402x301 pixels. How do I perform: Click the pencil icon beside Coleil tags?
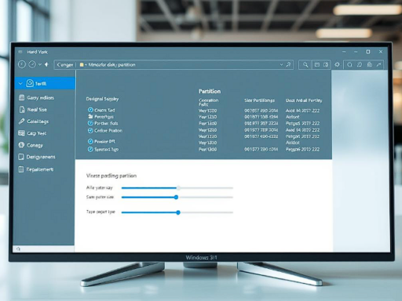(21, 121)
